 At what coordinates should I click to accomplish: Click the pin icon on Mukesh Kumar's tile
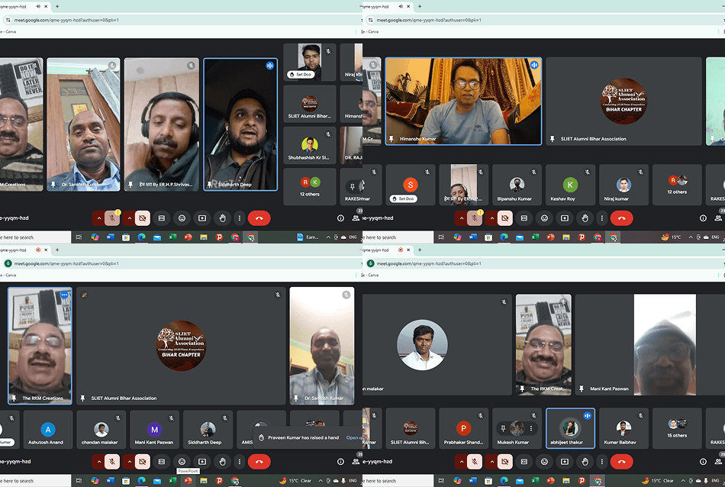click(503, 428)
